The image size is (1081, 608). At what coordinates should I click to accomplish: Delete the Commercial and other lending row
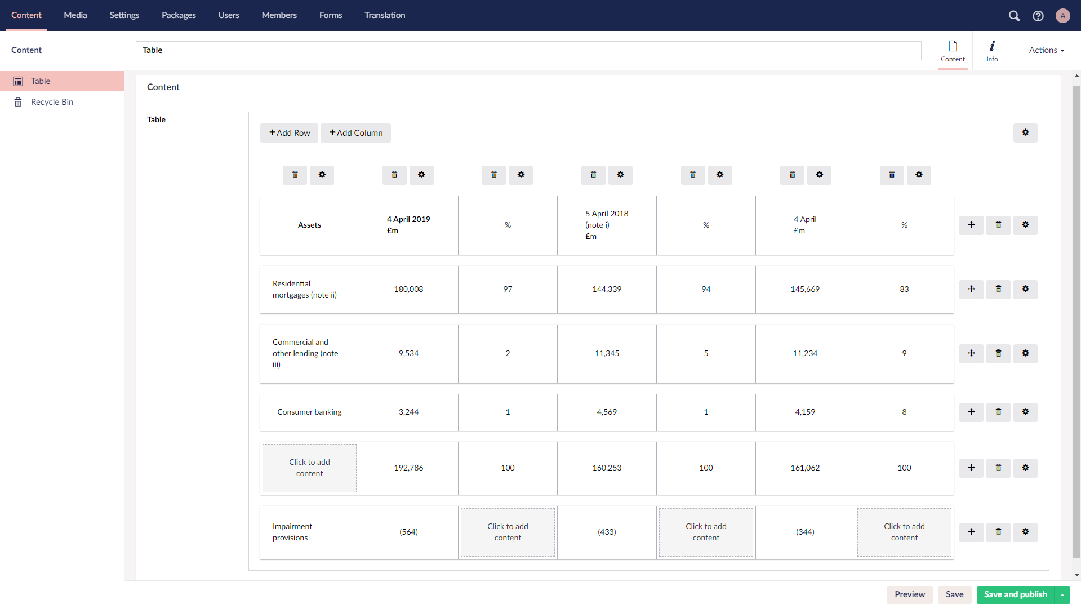coord(998,353)
